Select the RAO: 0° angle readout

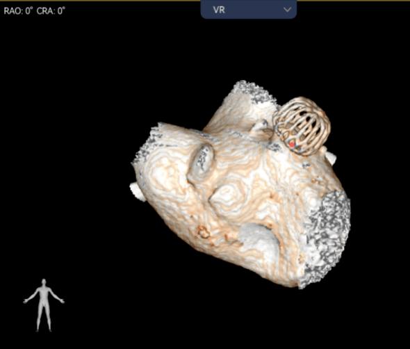click(x=19, y=11)
